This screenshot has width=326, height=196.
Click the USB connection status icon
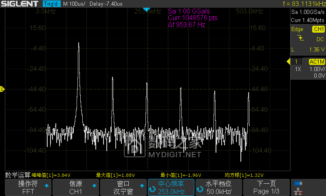click(298, 183)
